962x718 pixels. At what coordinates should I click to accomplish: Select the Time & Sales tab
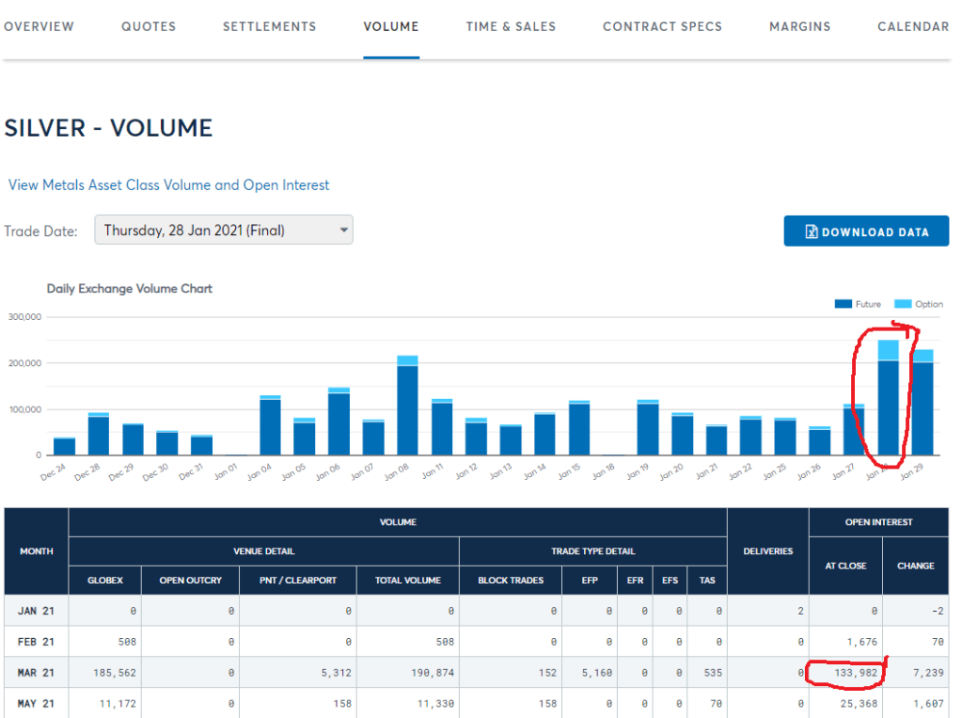pyautogui.click(x=511, y=26)
